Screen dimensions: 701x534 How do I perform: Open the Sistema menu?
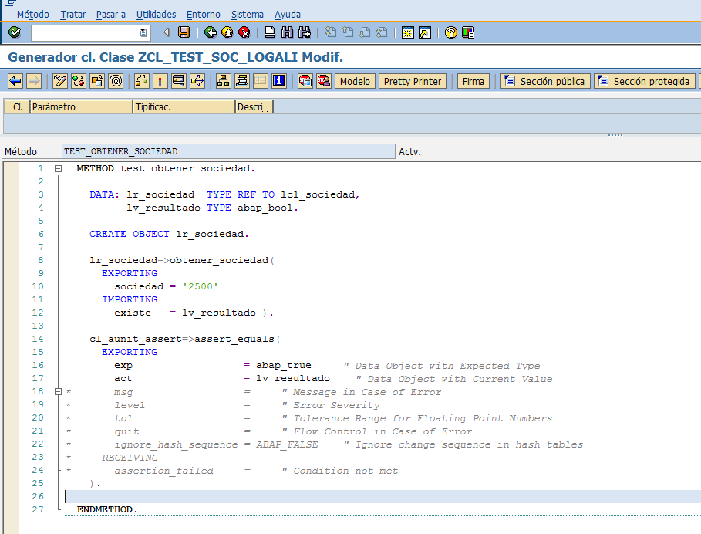tap(248, 15)
